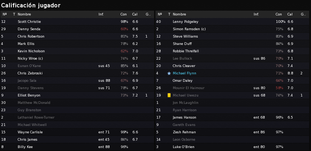Click the Nº header in left table

click(x=5, y=14)
